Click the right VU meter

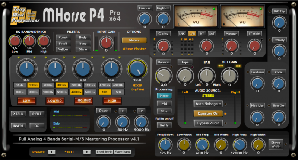coord(242,17)
